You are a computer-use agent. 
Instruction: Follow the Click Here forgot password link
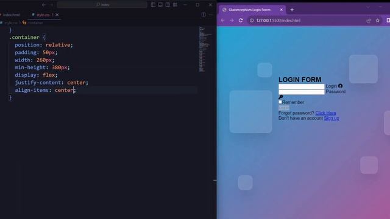point(325,113)
